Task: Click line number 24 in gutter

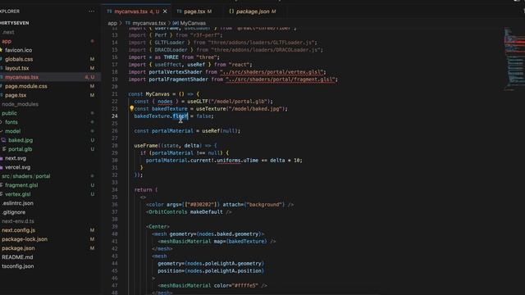Action: pyautogui.click(x=115, y=116)
